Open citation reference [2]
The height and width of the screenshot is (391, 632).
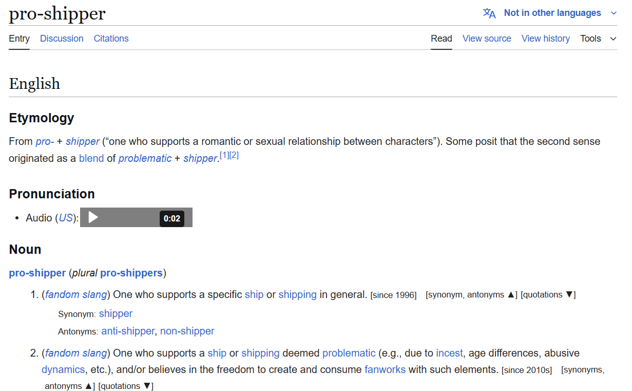[234, 155]
